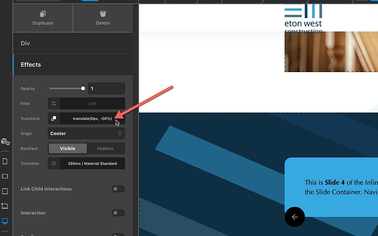Click the Transform translate value field
378x236 pixels.
click(92, 119)
